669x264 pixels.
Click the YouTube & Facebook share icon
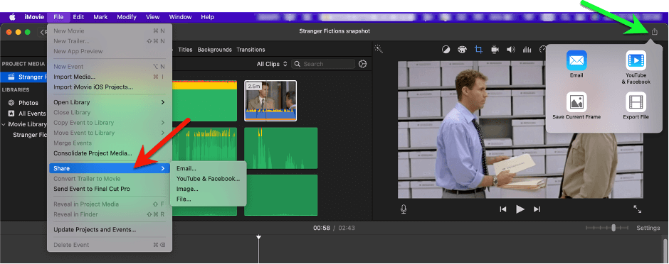click(636, 60)
